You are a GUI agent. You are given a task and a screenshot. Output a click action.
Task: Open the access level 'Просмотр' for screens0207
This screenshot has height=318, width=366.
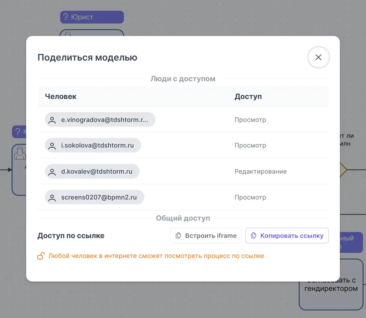pos(250,197)
